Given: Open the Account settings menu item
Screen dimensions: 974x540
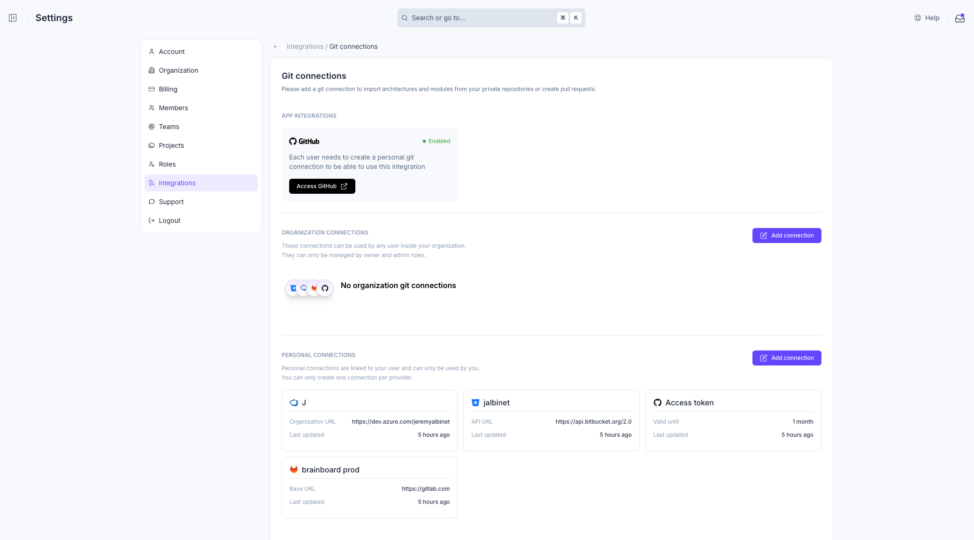Looking at the screenshot, I should [x=172, y=52].
